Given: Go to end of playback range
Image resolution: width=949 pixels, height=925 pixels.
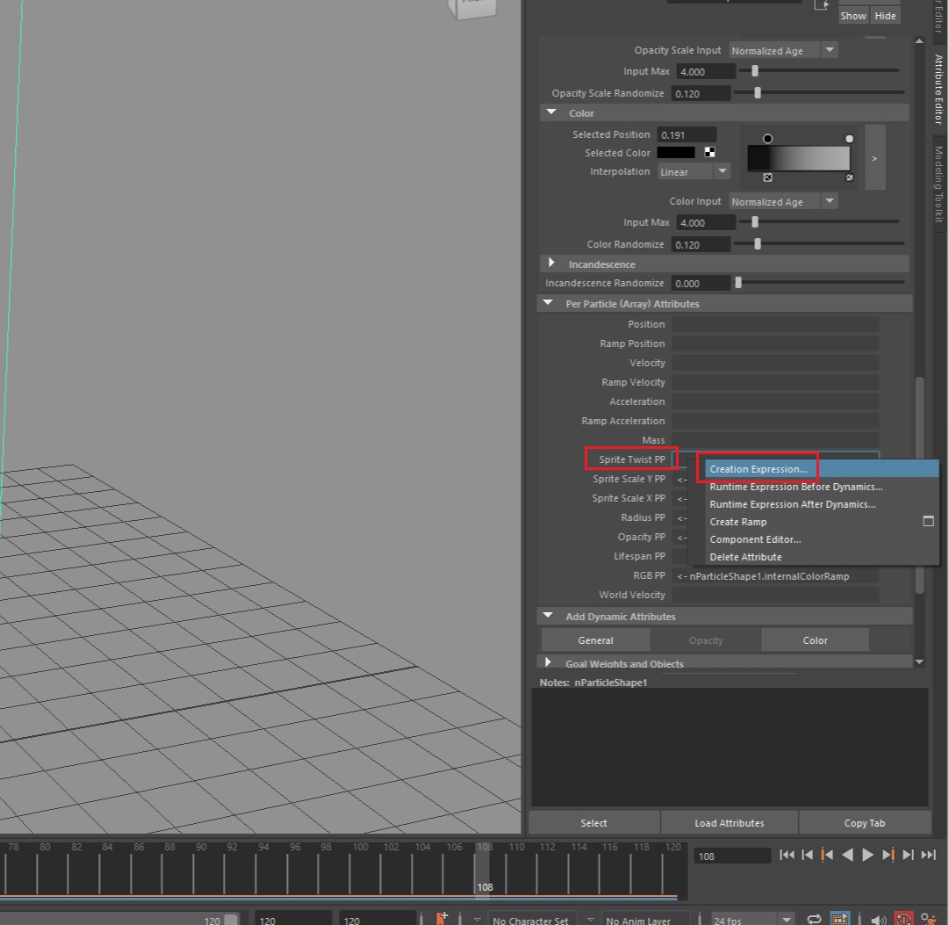Looking at the screenshot, I should (x=929, y=855).
